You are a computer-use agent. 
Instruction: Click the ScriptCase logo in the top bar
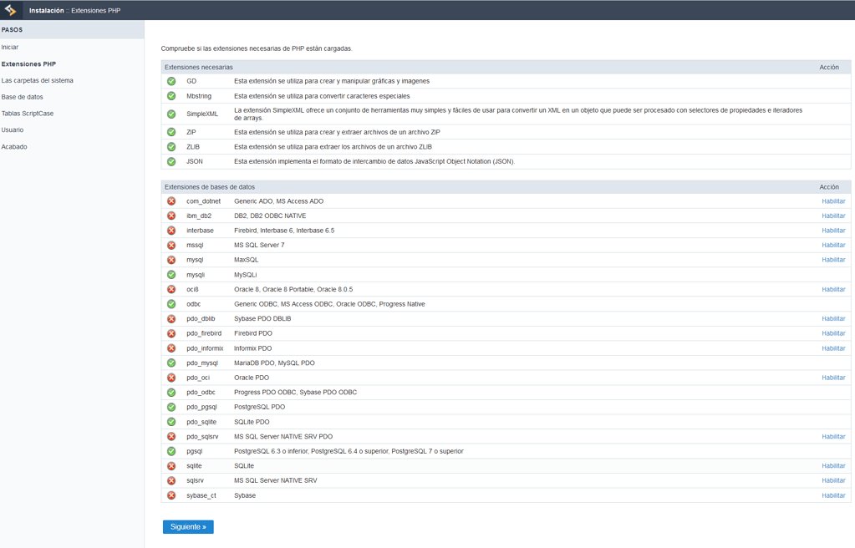pyautogui.click(x=11, y=10)
